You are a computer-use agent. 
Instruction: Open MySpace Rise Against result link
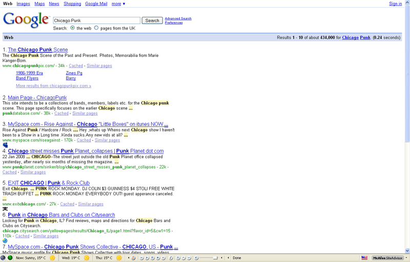point(88,124)
